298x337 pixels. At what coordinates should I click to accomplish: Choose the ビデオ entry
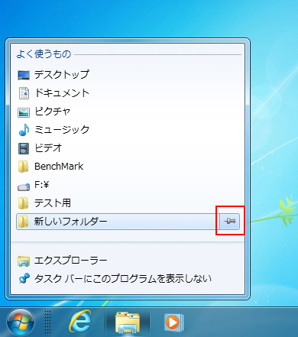pos(128,148)
